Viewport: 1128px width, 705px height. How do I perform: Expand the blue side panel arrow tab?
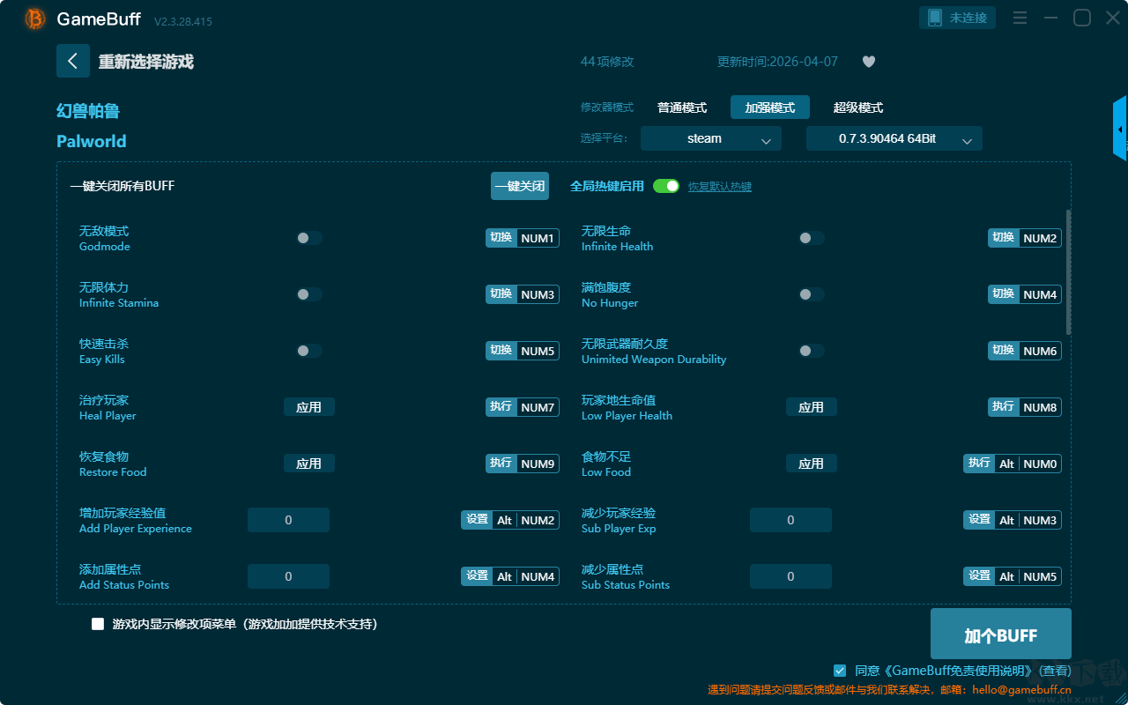click(x=1120, y=129)
